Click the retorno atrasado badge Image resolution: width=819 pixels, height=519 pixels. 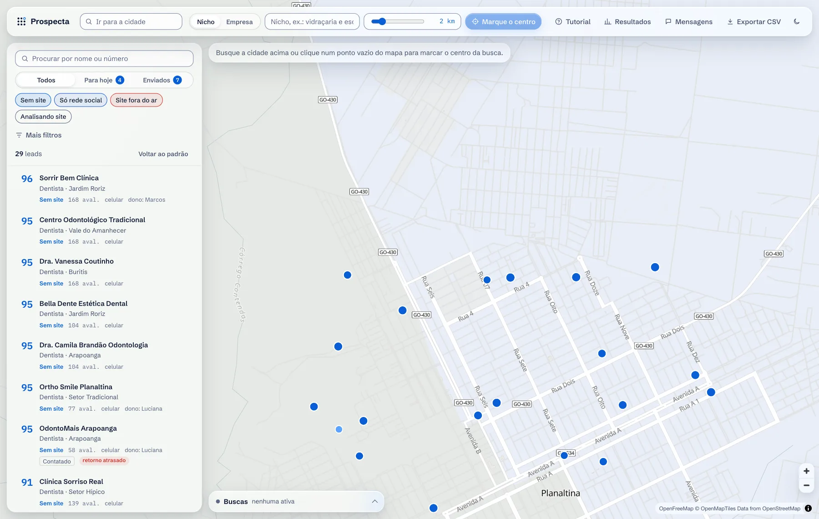click(104, 460)
